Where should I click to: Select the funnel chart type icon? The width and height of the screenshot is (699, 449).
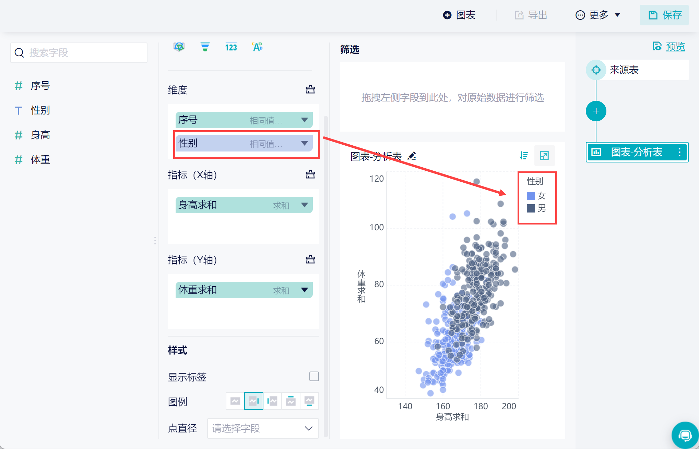point(205,47)
